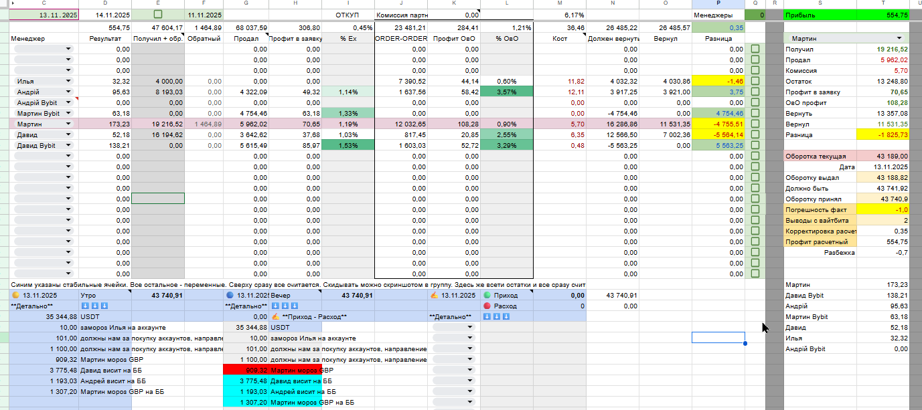Click the 43 189,00 turnover value

pyautogui.click(x=882, y=156)
